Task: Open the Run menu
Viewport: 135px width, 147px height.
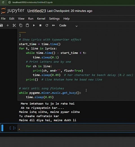Action: (x=31, y=19)
